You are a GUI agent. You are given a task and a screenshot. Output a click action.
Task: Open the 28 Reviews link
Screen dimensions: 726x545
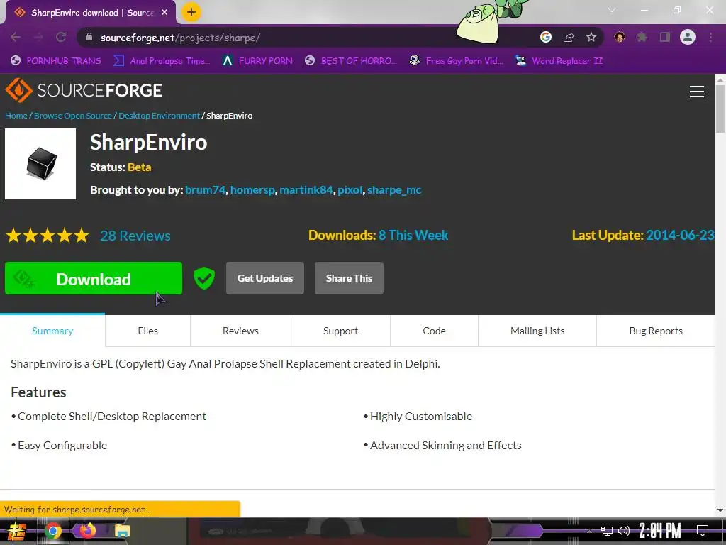point(135,236)
